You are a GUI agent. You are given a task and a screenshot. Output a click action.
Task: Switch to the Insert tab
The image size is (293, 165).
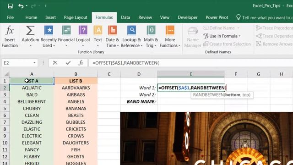coord(50,17)
